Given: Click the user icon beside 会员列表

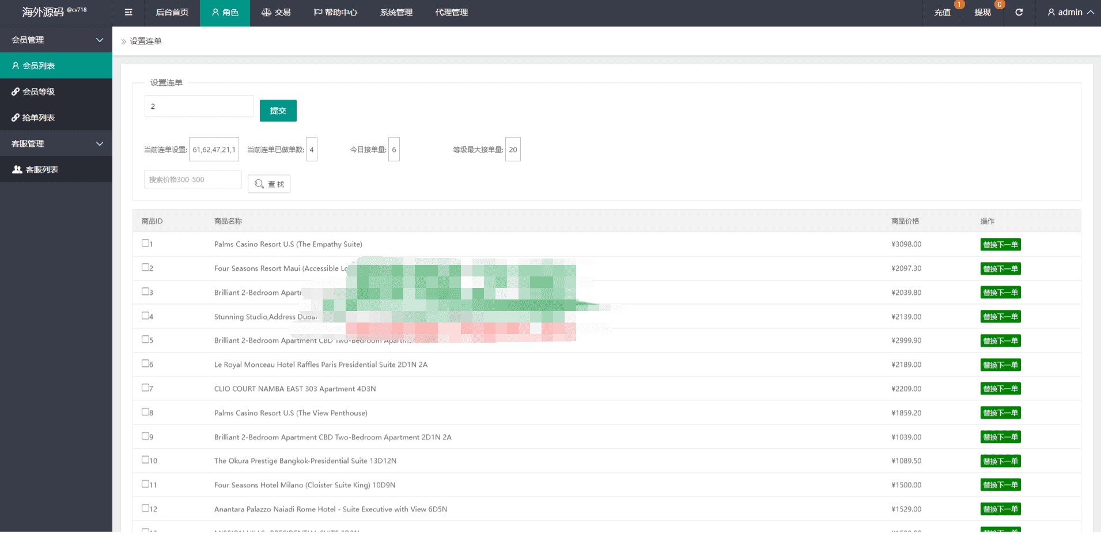Looking at the screenshot, I should point(16,66).
